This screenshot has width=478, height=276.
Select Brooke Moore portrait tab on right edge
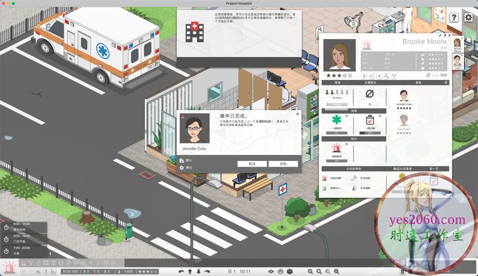(457, 45)
